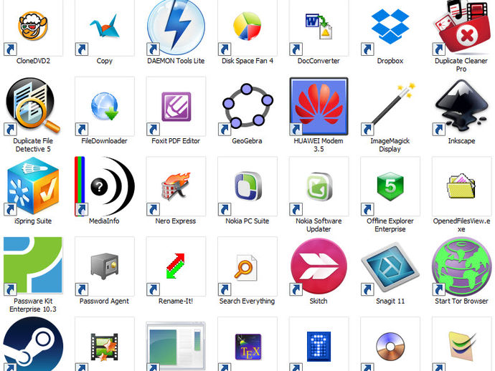
Task: Open the OpenedFilesView.exe folder icon
Action: (461, 186)
